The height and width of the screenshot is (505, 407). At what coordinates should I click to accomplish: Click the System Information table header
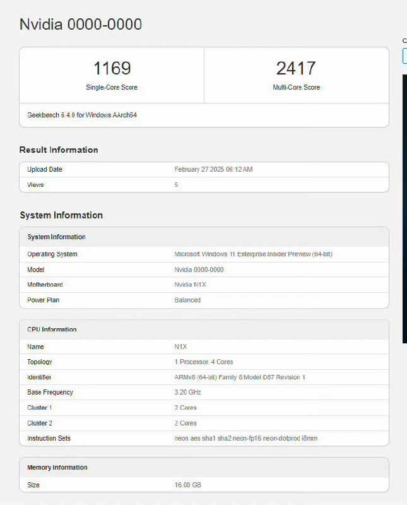(x=204, y=237)
